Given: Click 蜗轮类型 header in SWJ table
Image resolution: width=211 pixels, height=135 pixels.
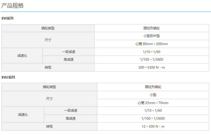Looking at the screenshot, I should 49,87.
